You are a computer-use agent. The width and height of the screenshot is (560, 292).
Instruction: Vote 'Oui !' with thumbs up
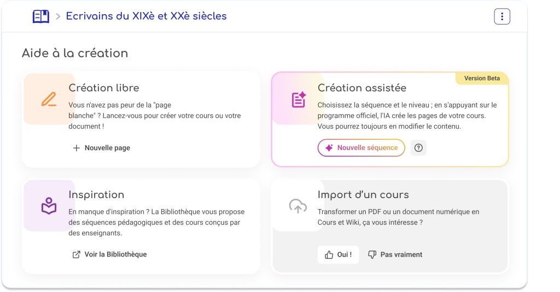tap(338, 255)
